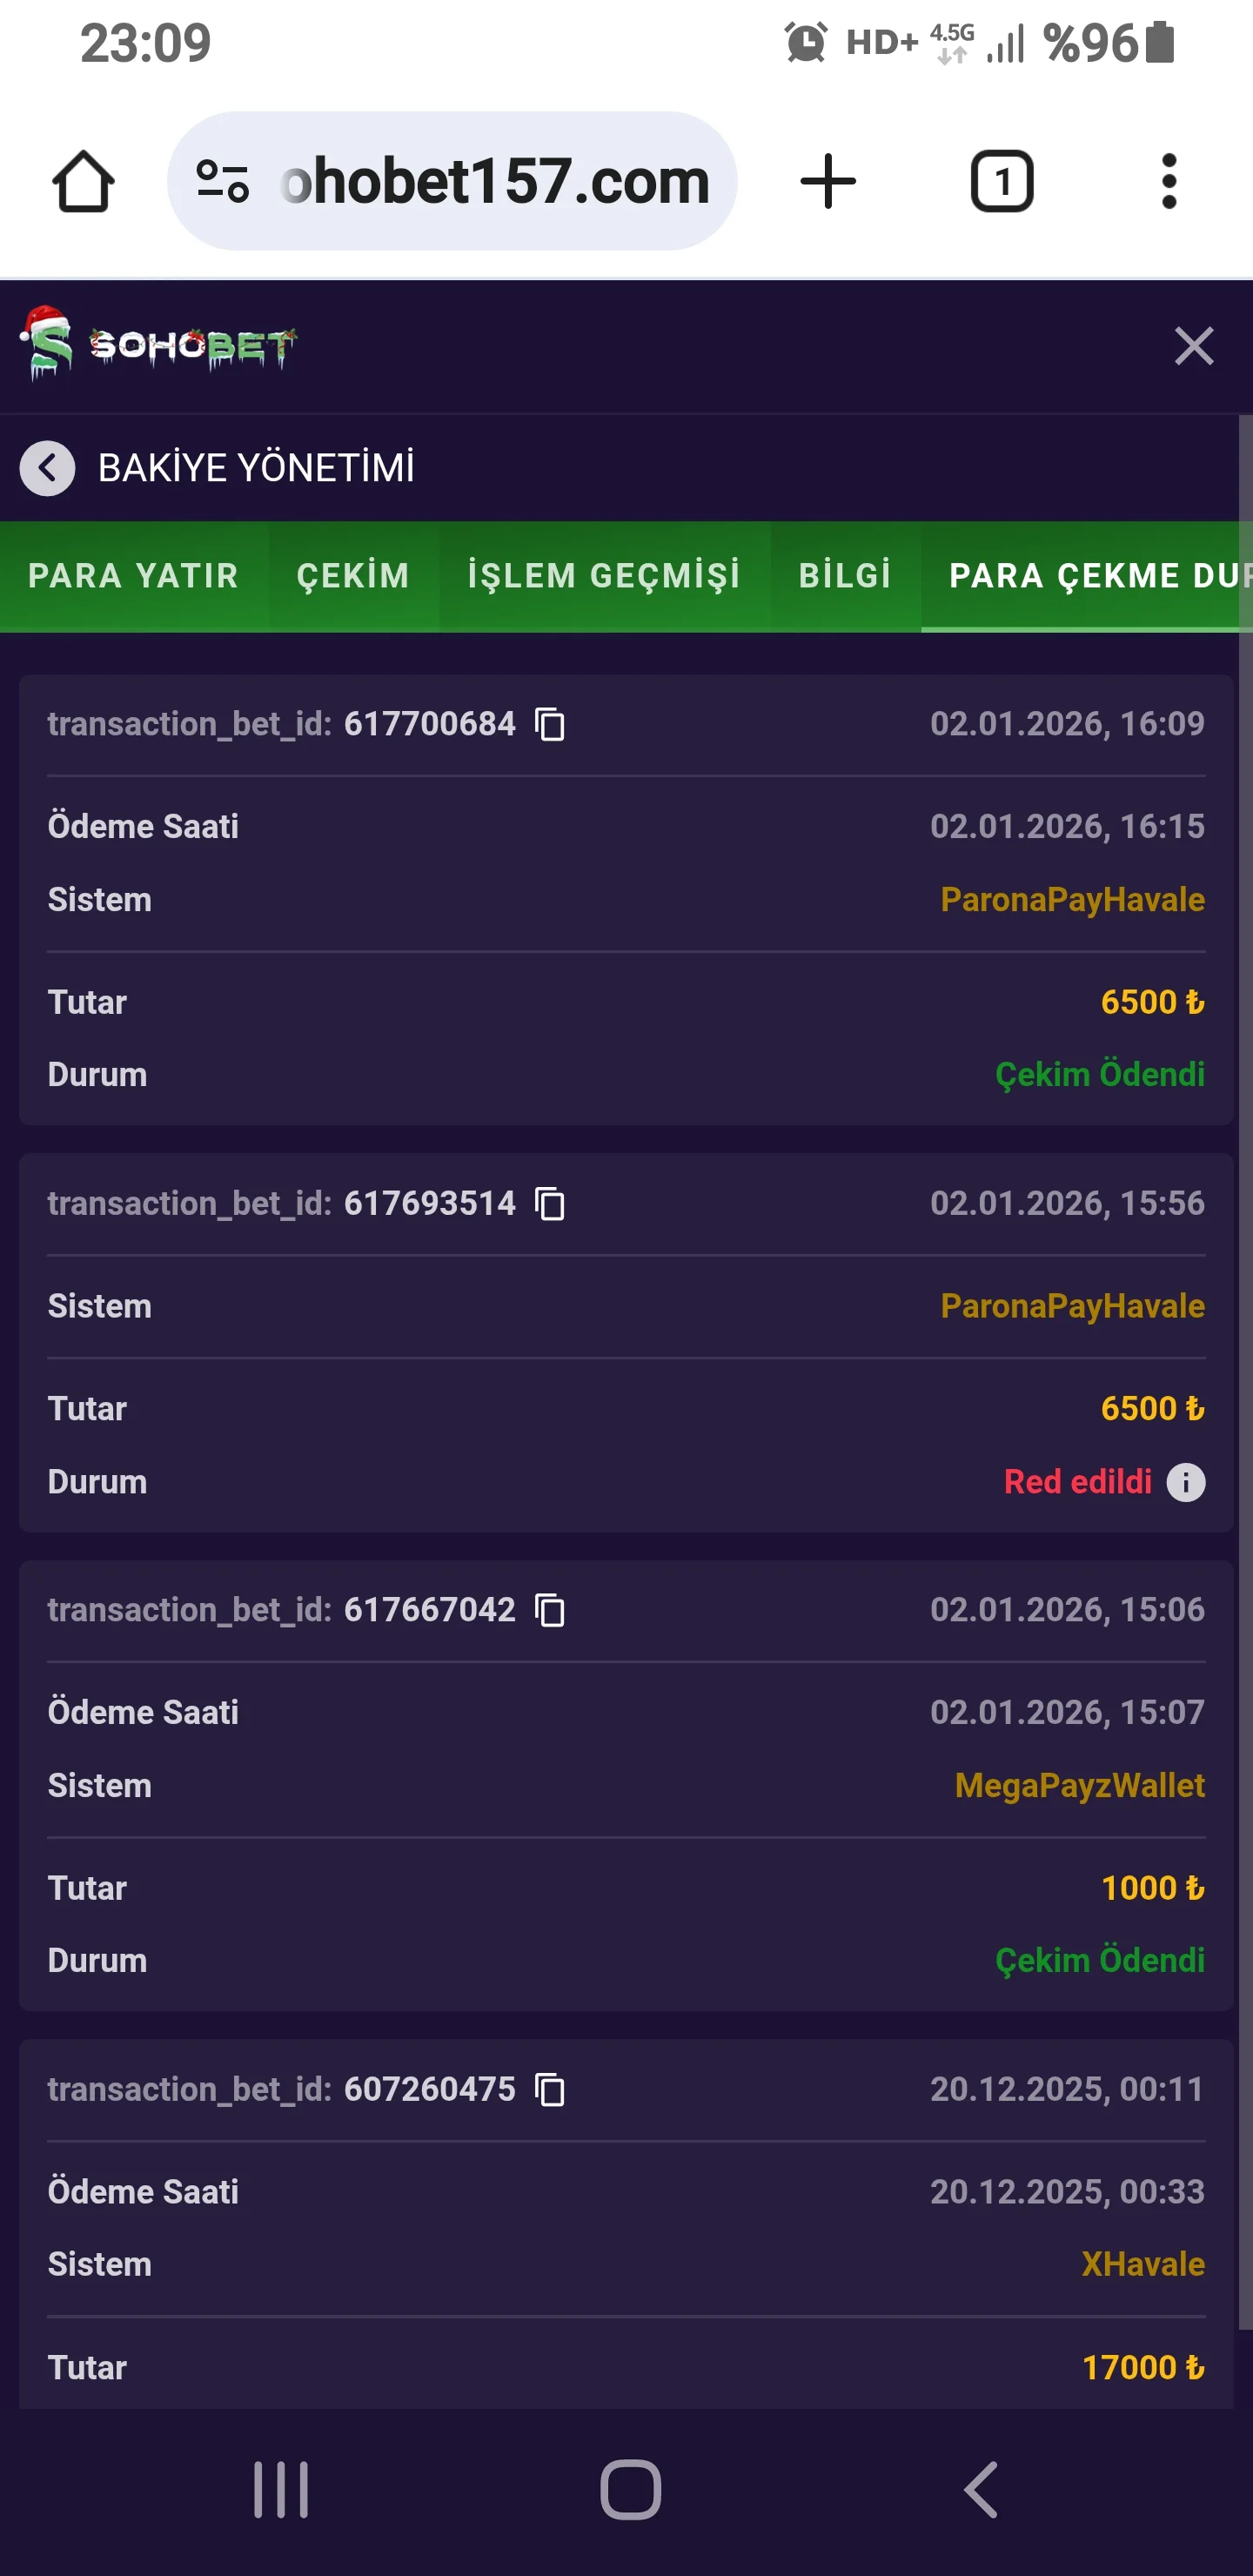This screenshot has width=1253, height=2576.
Task: Tap the browser home icon
Action: pyautogui.click(x=83, y=182)
